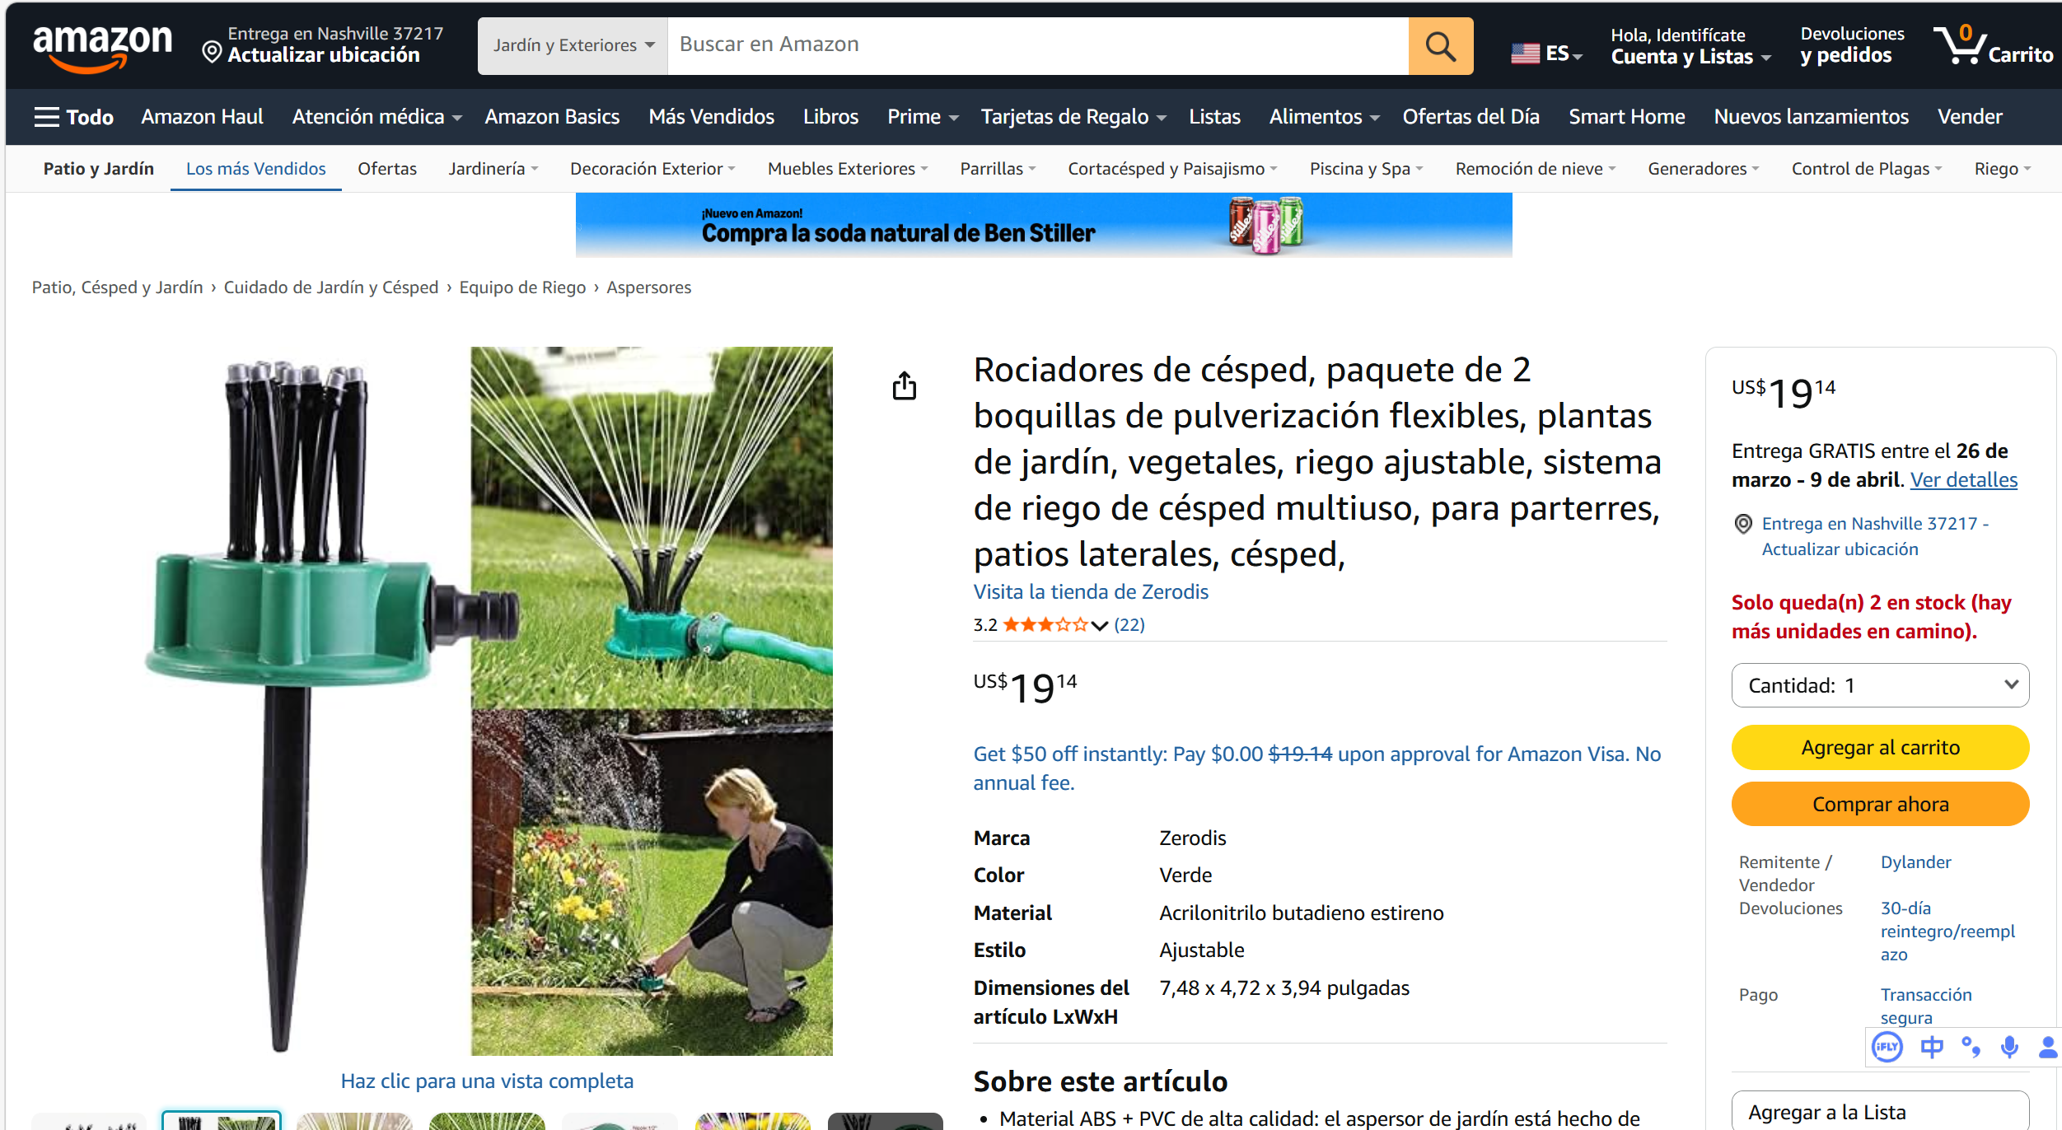Click the share icon beside product image
This screenshot has height=1130, width=2062.
[904, 385]
